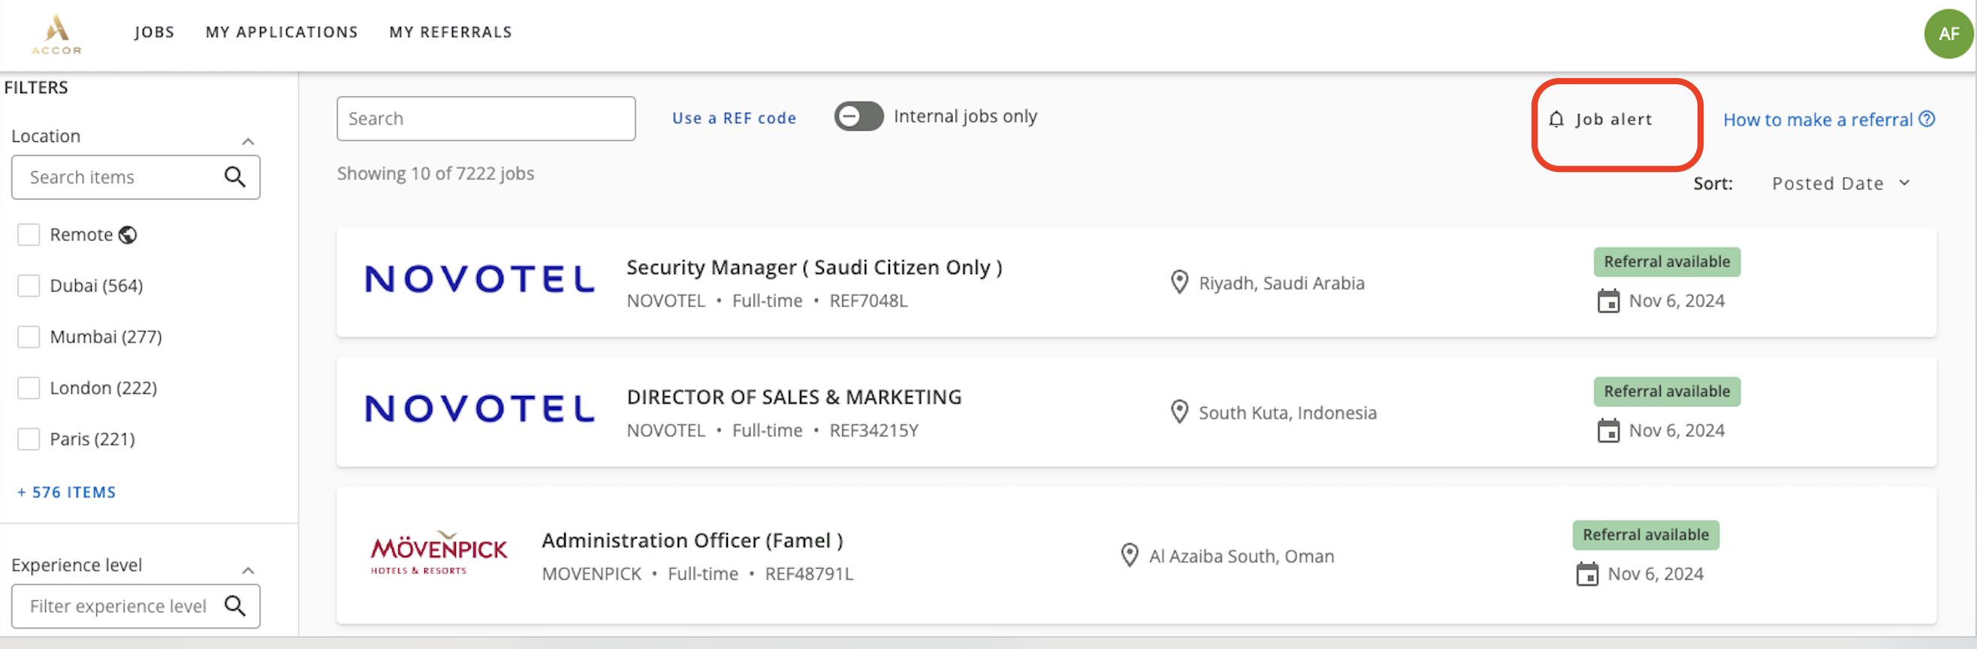Click the REF48791L reference text
1977x649 pixels.
tap(809, 574)
